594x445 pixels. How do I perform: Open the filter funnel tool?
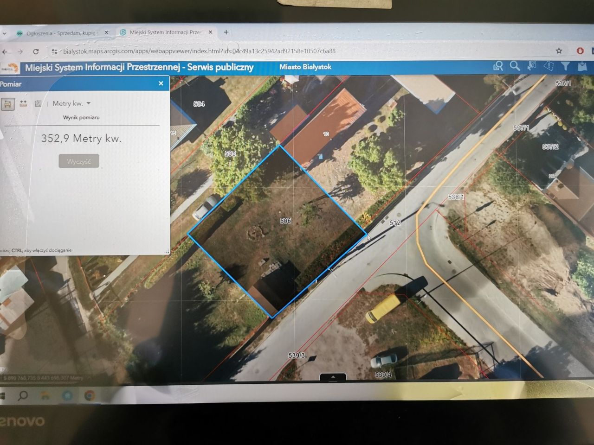(565, 66)
